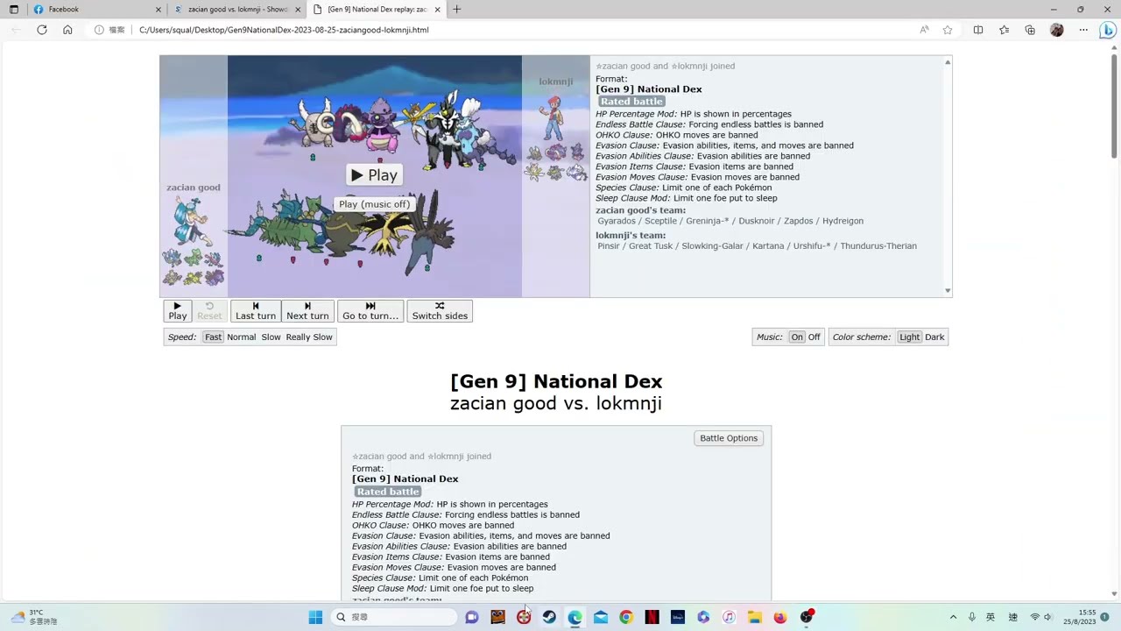Image resolution: width=1121 pixels, height=631 pixels.
Task: Turn music On
Action: [797, 337]
